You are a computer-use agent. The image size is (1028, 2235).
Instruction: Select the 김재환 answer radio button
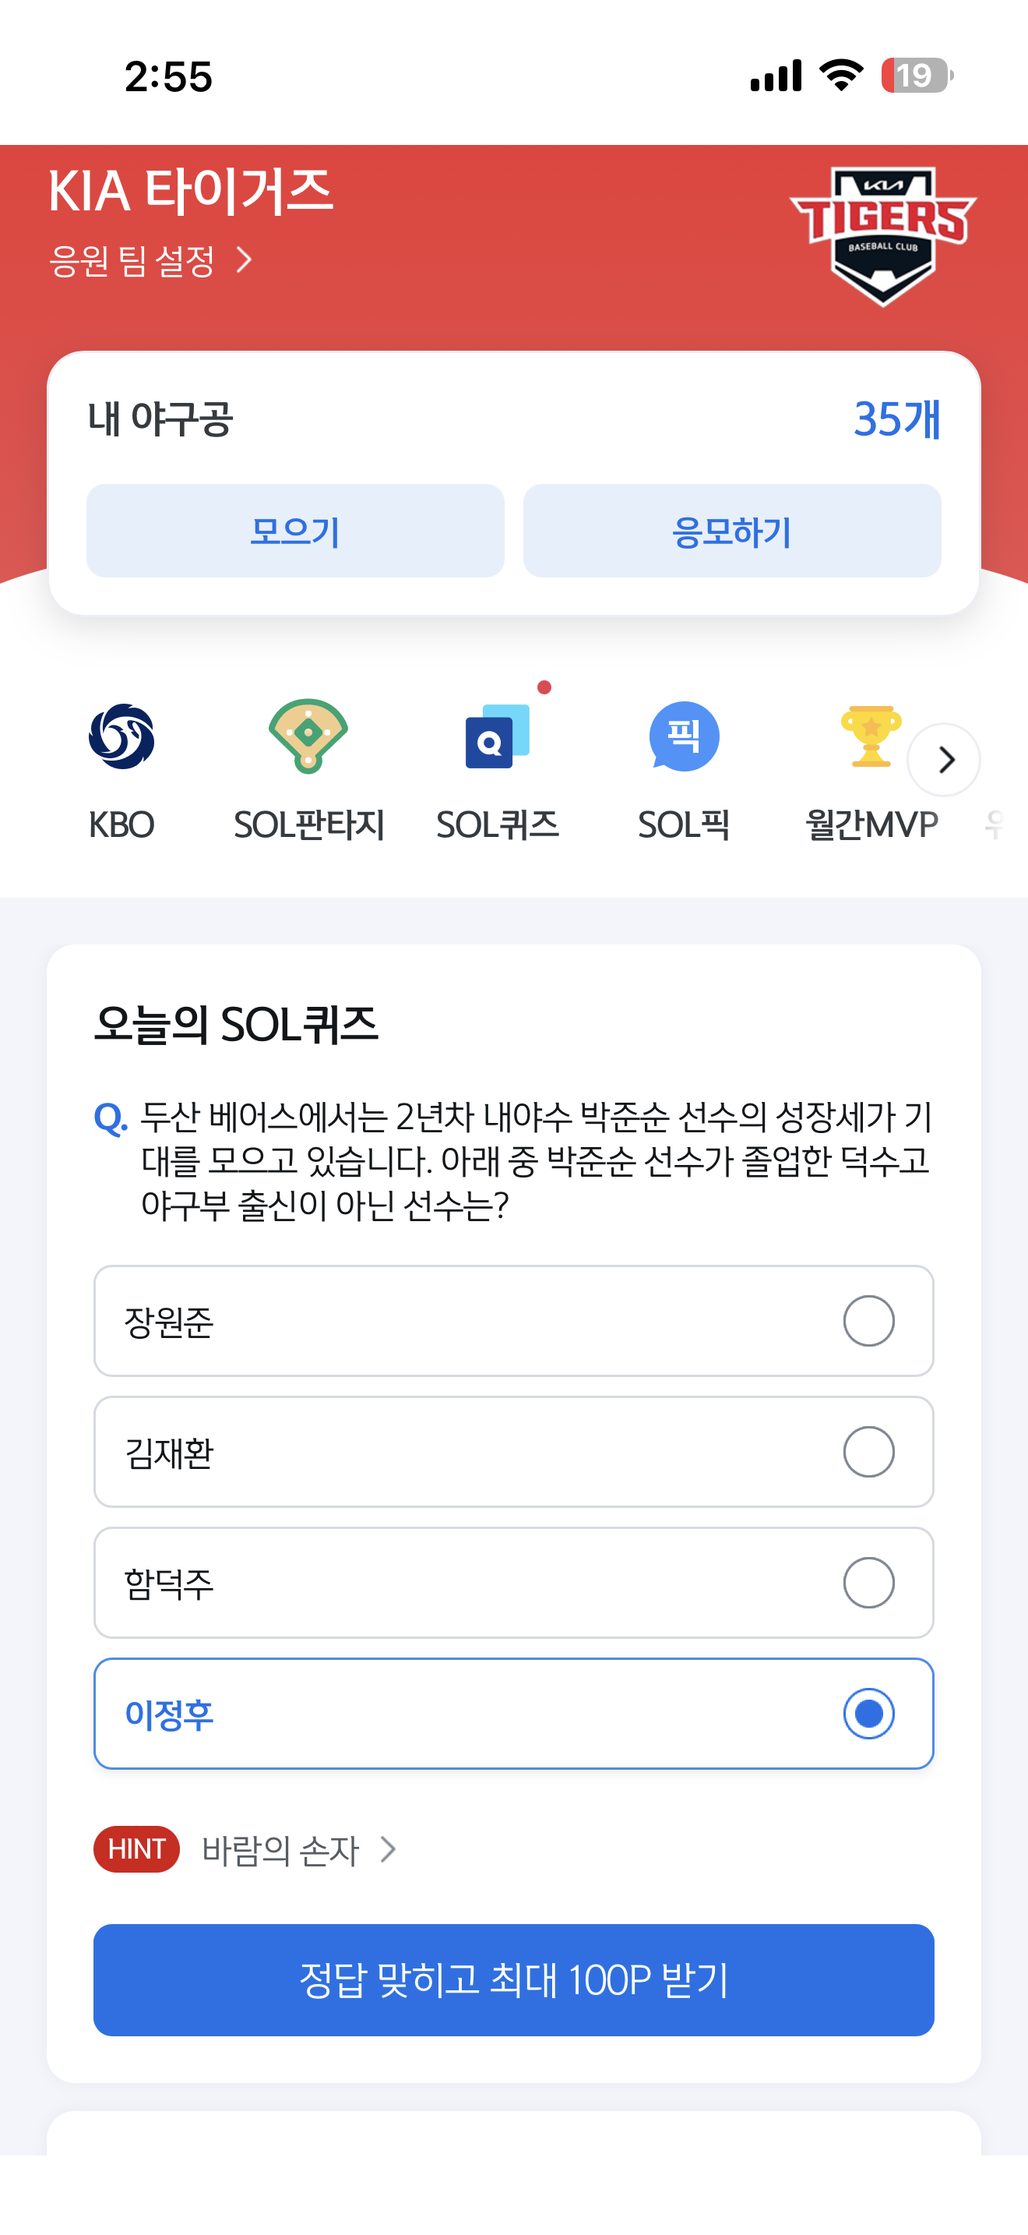pos(868,1452)
